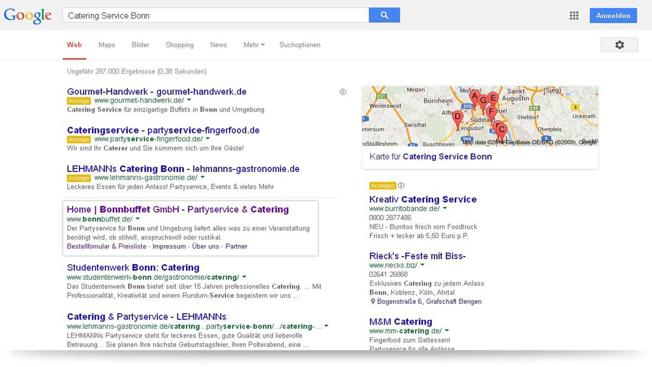Expand dropdown next to partyservice-fingerfood.de URL
This screenshot has width=652, height=367.
207,139
